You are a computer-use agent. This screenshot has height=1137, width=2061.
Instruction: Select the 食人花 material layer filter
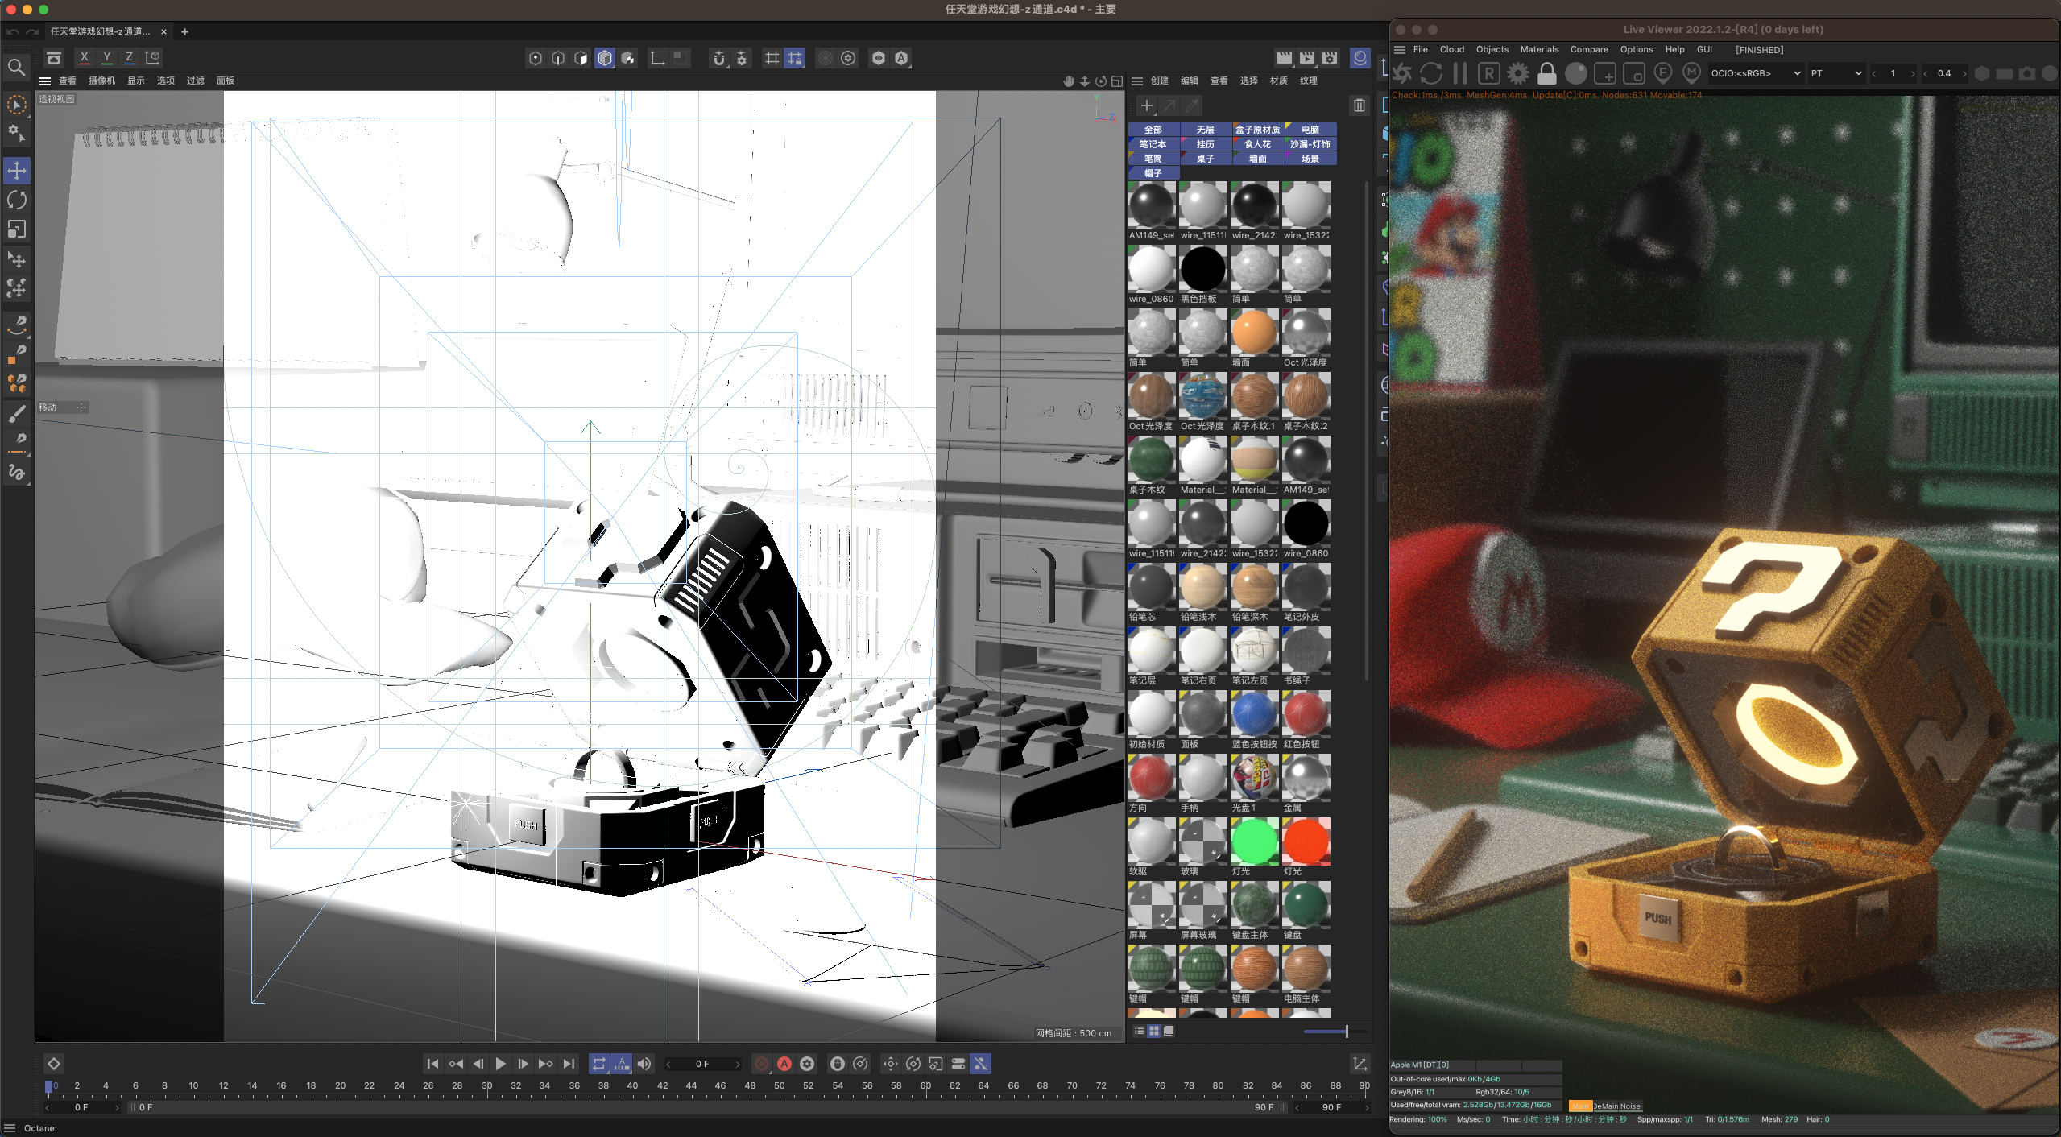click(x=1256, y=144)
